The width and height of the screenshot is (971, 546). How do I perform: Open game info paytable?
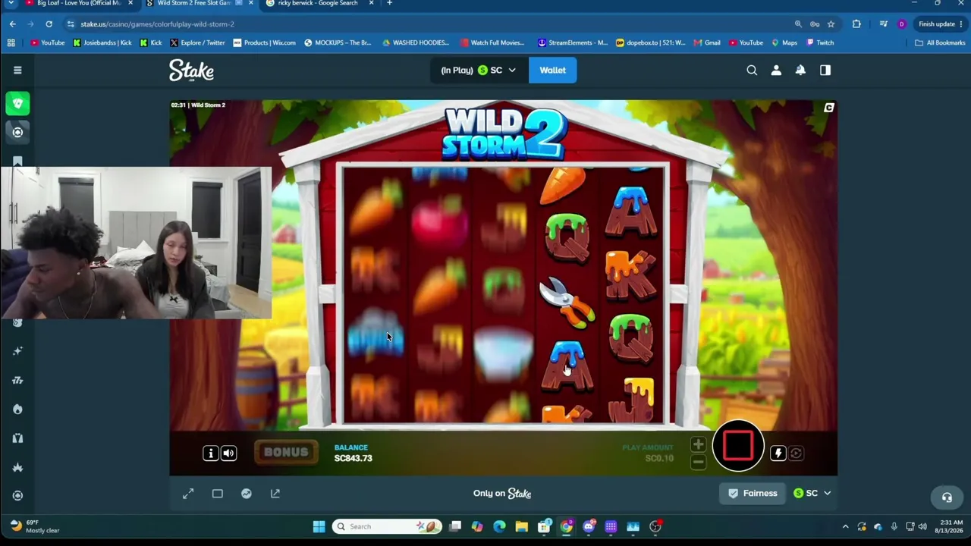pos(211,453)
